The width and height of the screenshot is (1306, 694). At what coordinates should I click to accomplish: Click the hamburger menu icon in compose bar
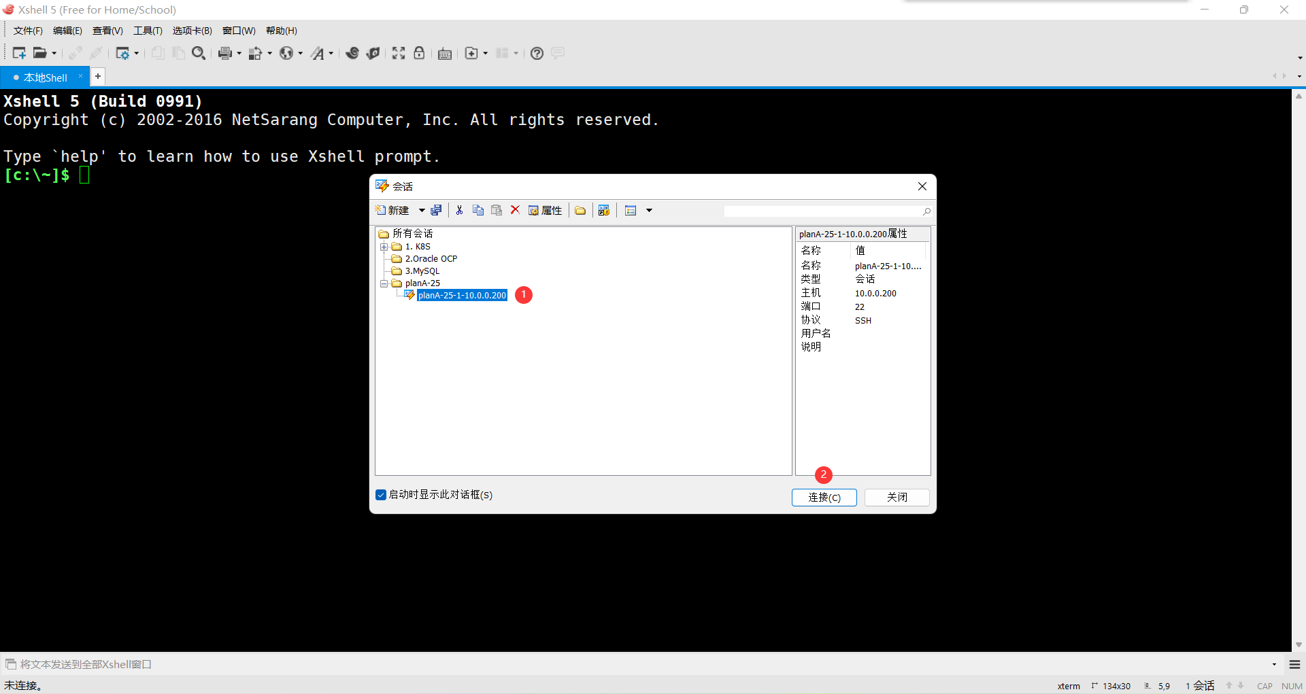[x=1295, y=664]
